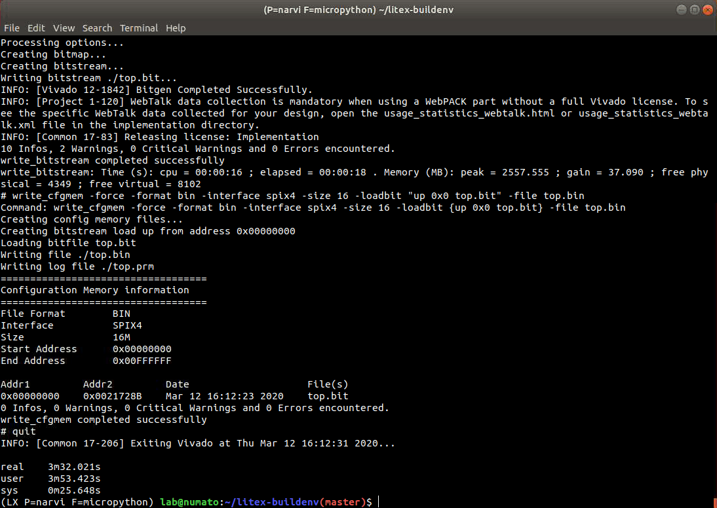
Task: Click the real time value 3m32.021s
Action: [x=74, y=467]
